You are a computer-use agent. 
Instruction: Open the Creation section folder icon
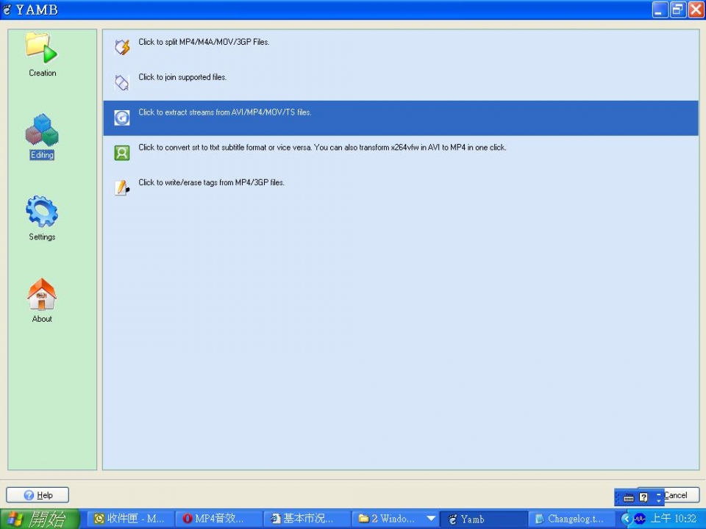[x=41, y=47]
